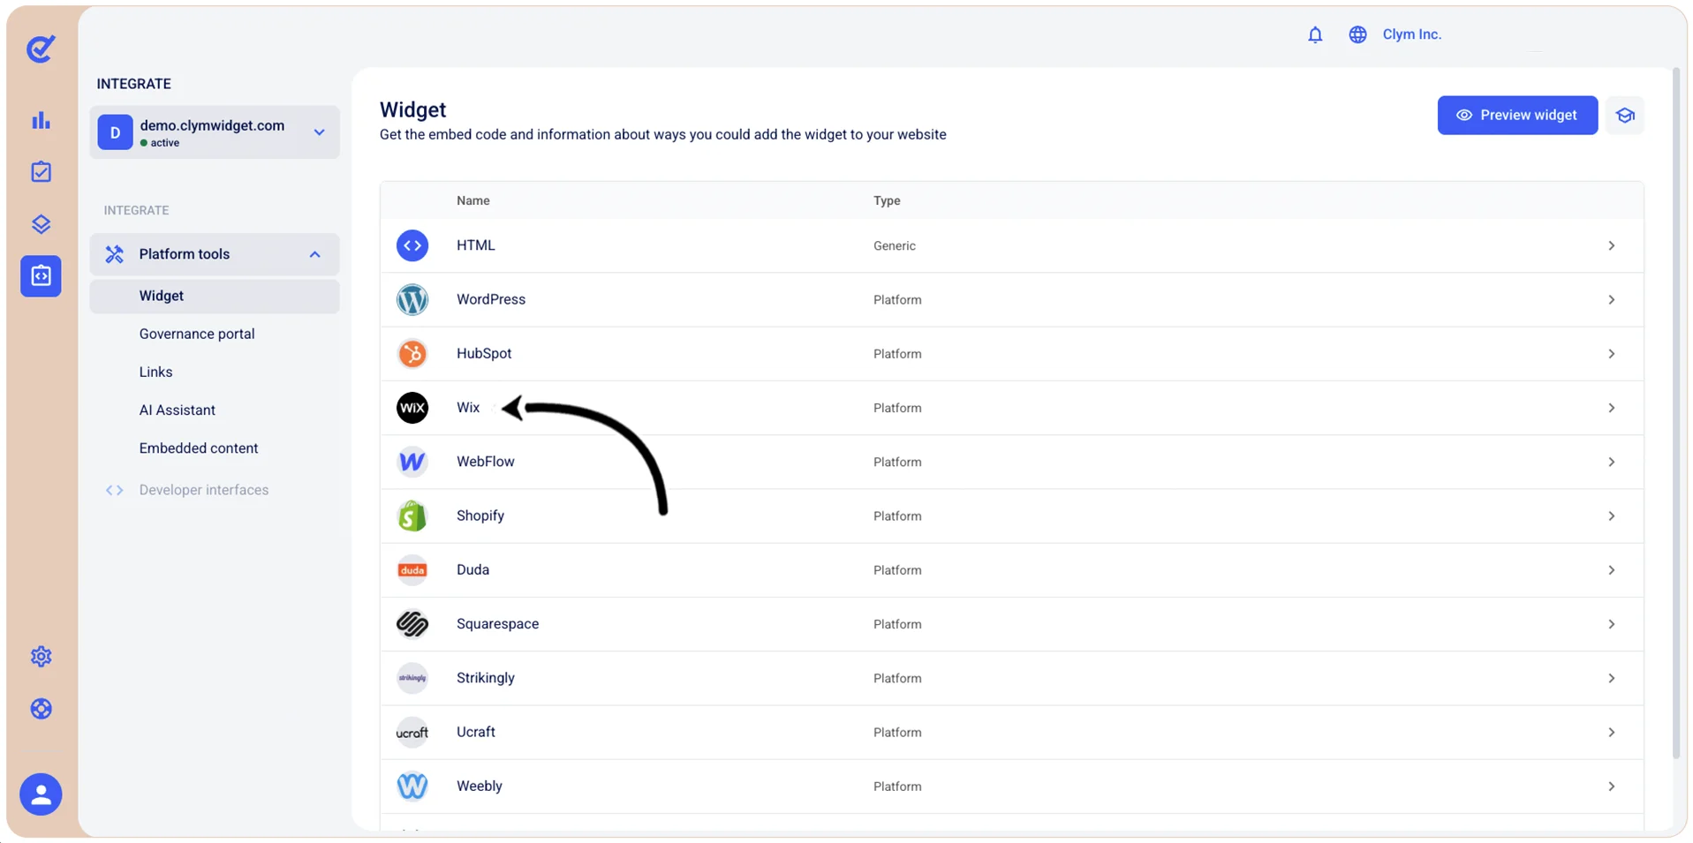Collapse the Platform tools section
Viewport: 1693px width, 843px height.
[x=215, y=254]
